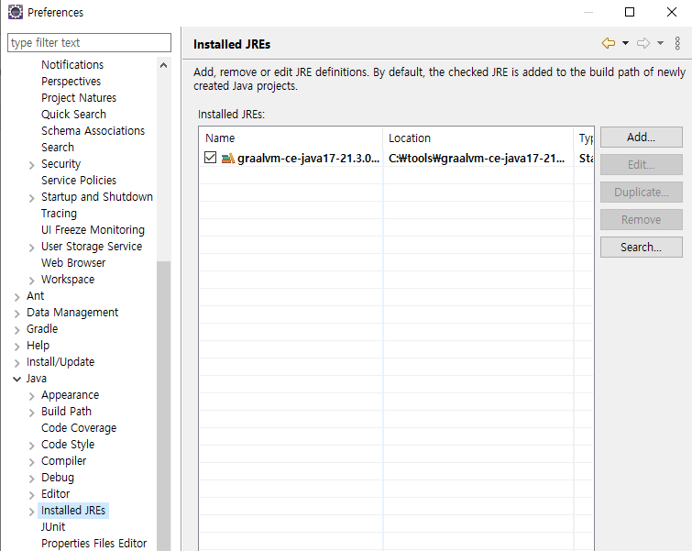Expand the Security tree node
This screenshot has width=692, height=551.
32,165
